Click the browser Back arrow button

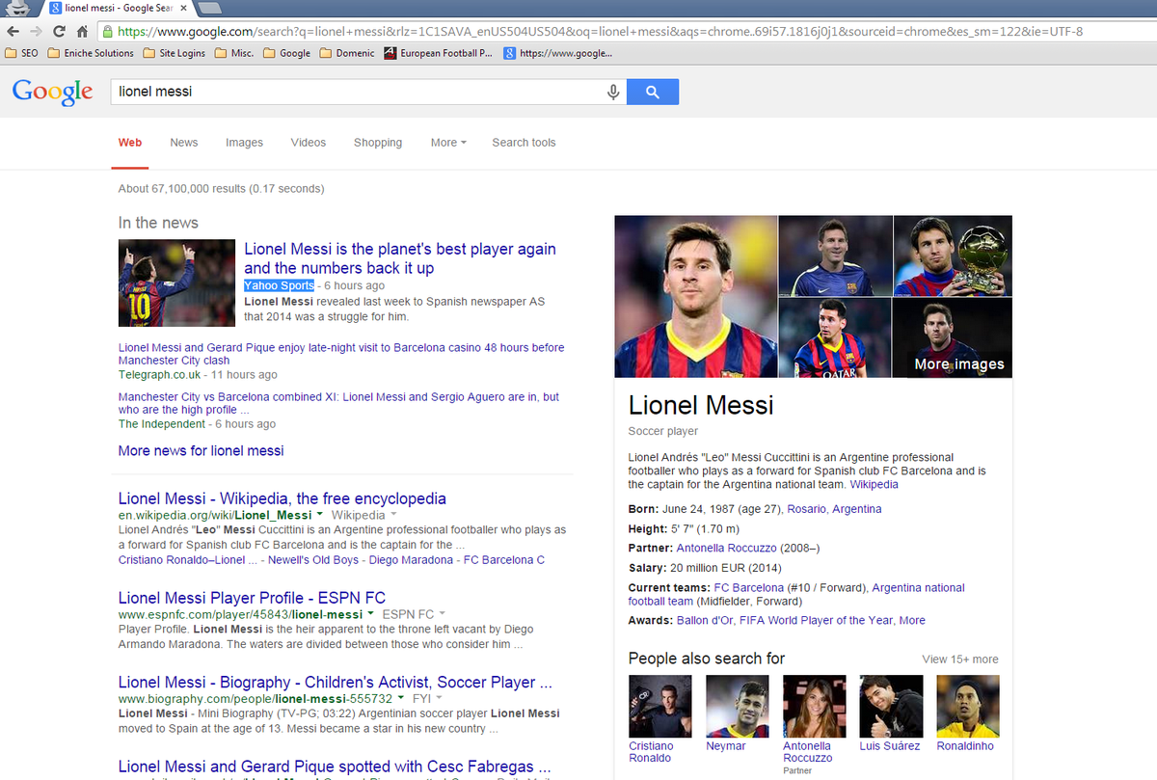click(13, 31)
